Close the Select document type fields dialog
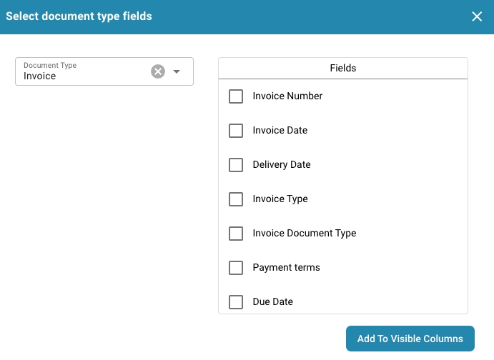 [x=477, y=16]
